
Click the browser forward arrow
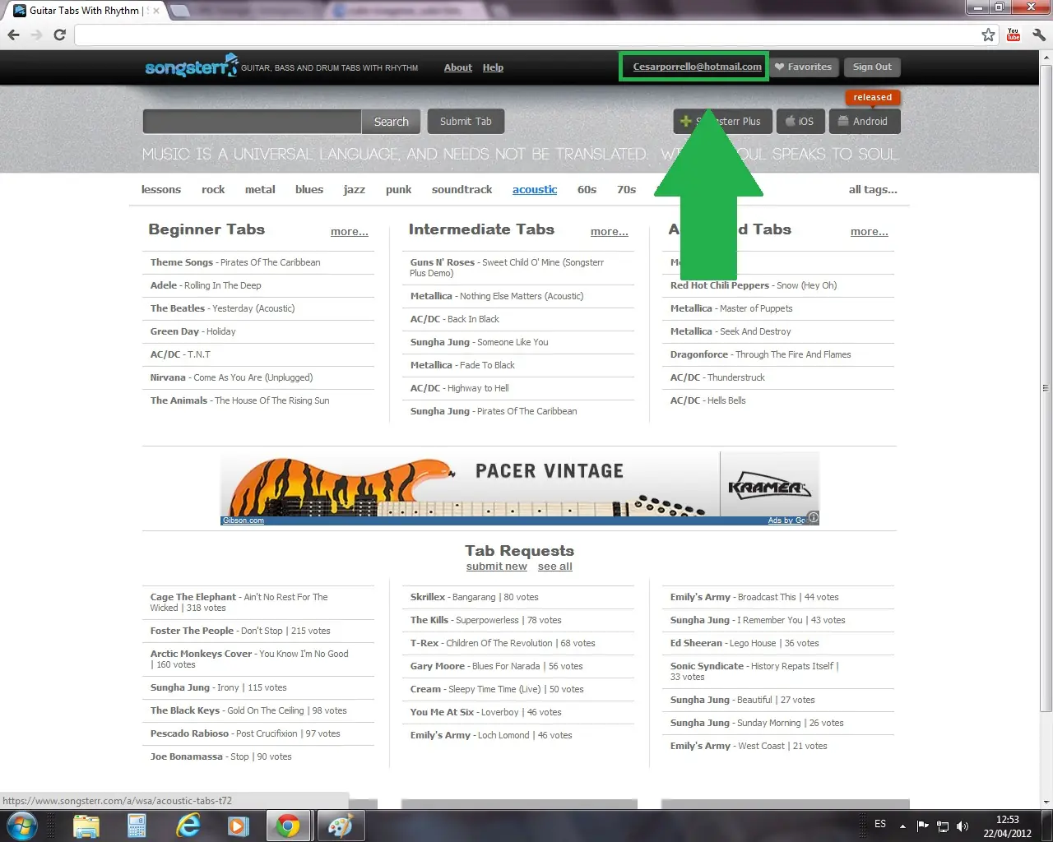[36, 35]
